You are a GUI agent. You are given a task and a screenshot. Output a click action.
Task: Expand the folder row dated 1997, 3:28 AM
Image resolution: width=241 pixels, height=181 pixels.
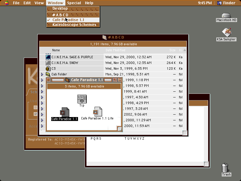[42, 109]
